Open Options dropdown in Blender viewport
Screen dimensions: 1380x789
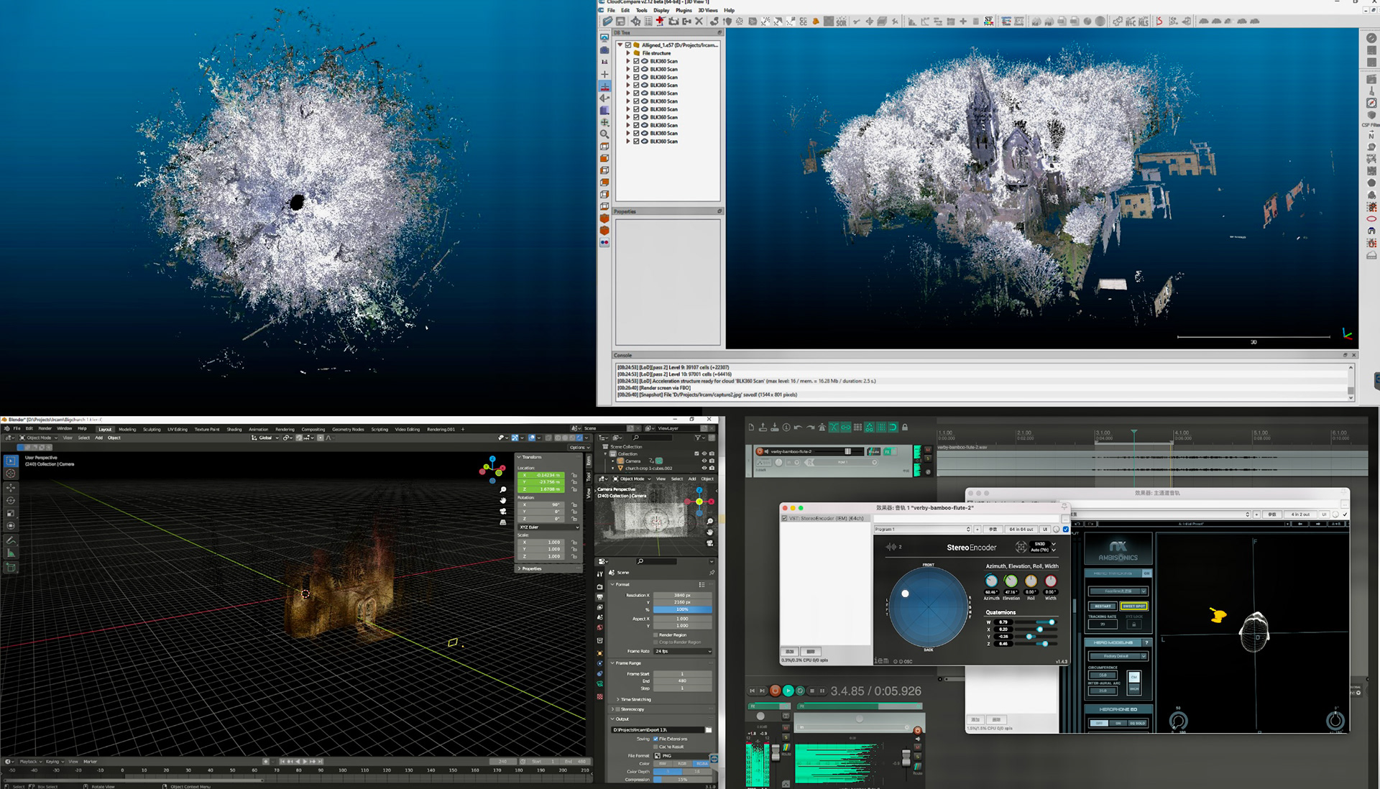tap(578, 447)
